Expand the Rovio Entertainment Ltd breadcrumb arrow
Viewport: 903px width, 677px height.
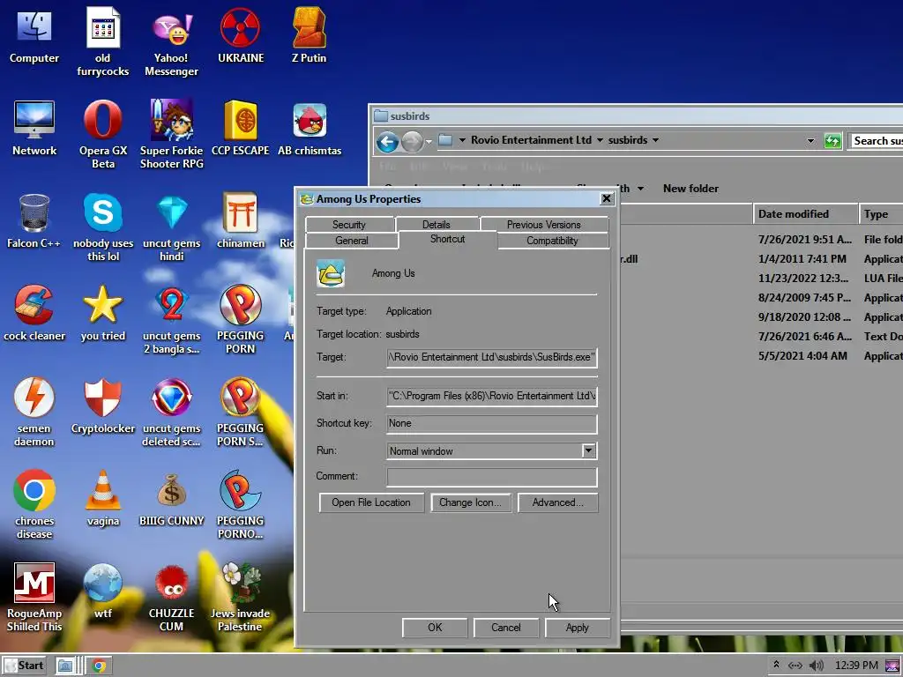600,140
